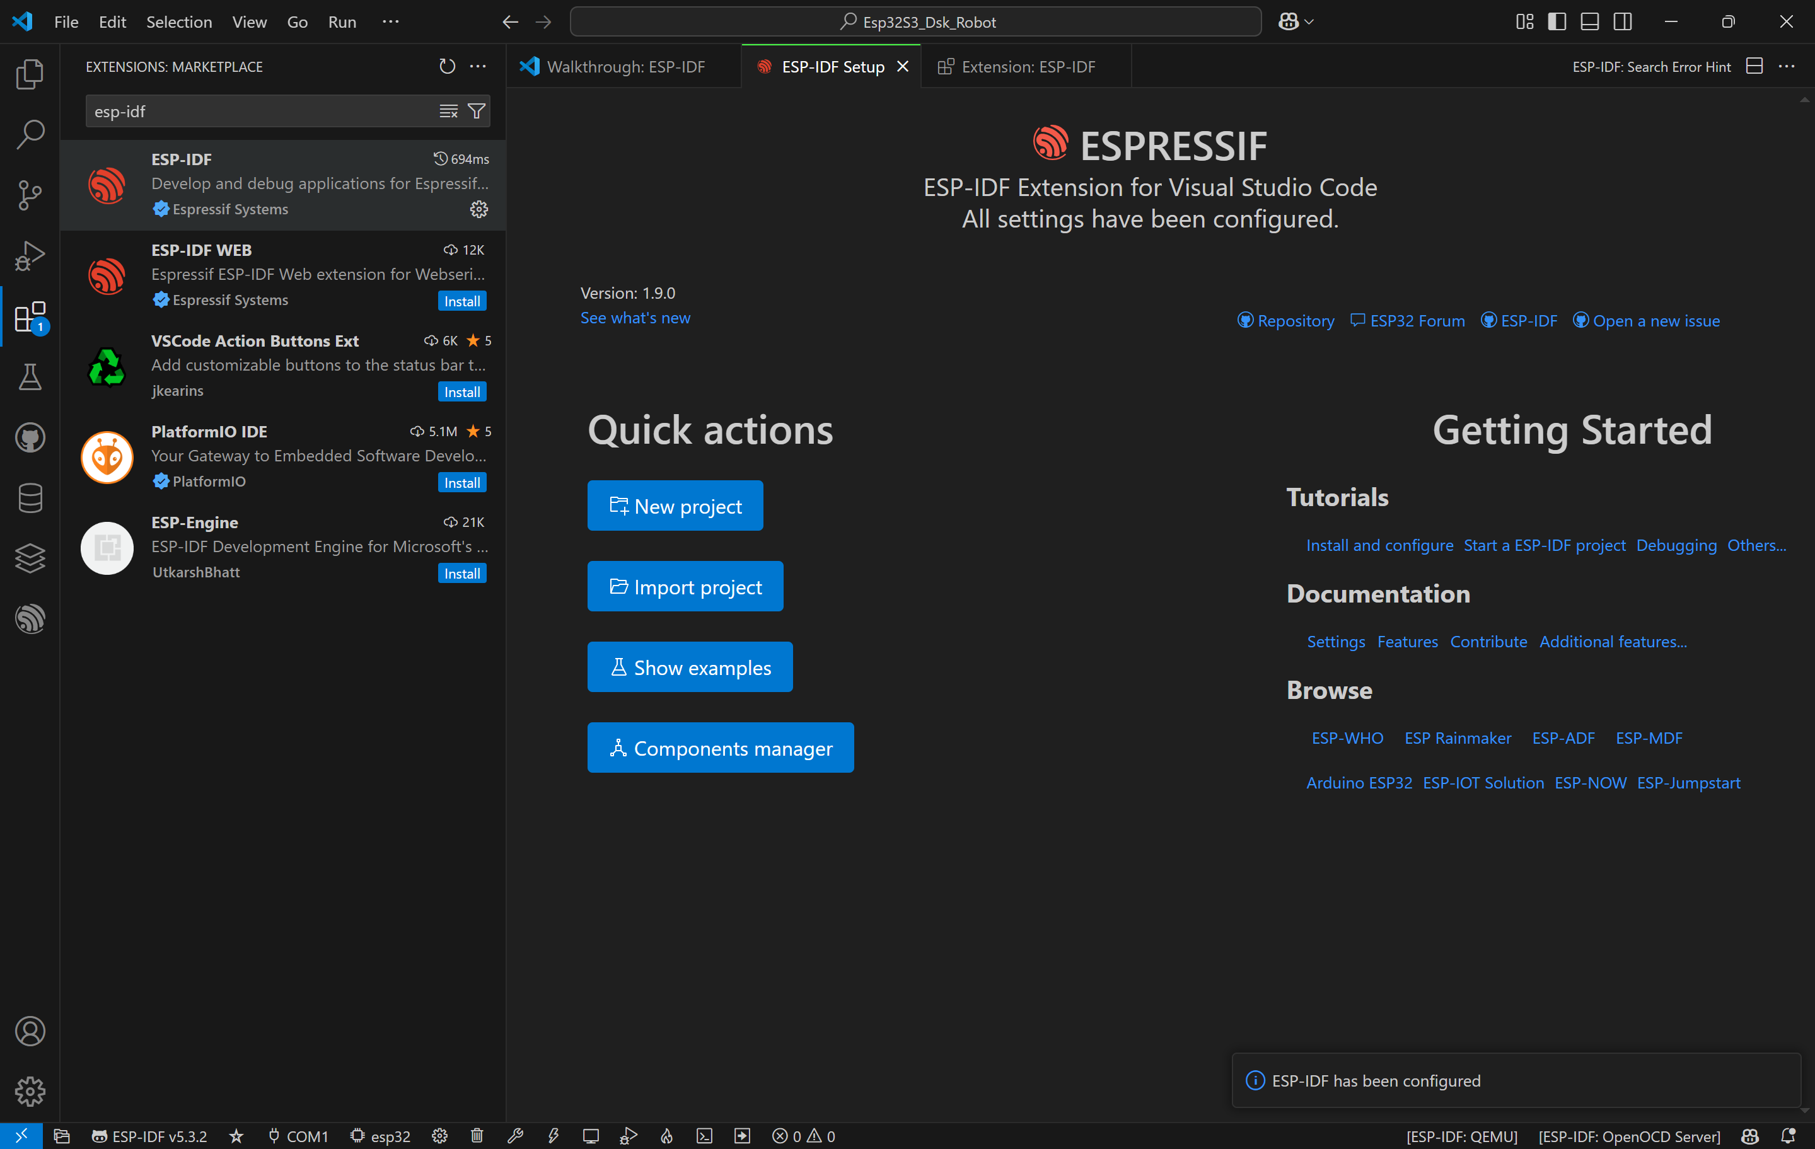
Task: Open the Repository link
Action: pos(1286,321)
